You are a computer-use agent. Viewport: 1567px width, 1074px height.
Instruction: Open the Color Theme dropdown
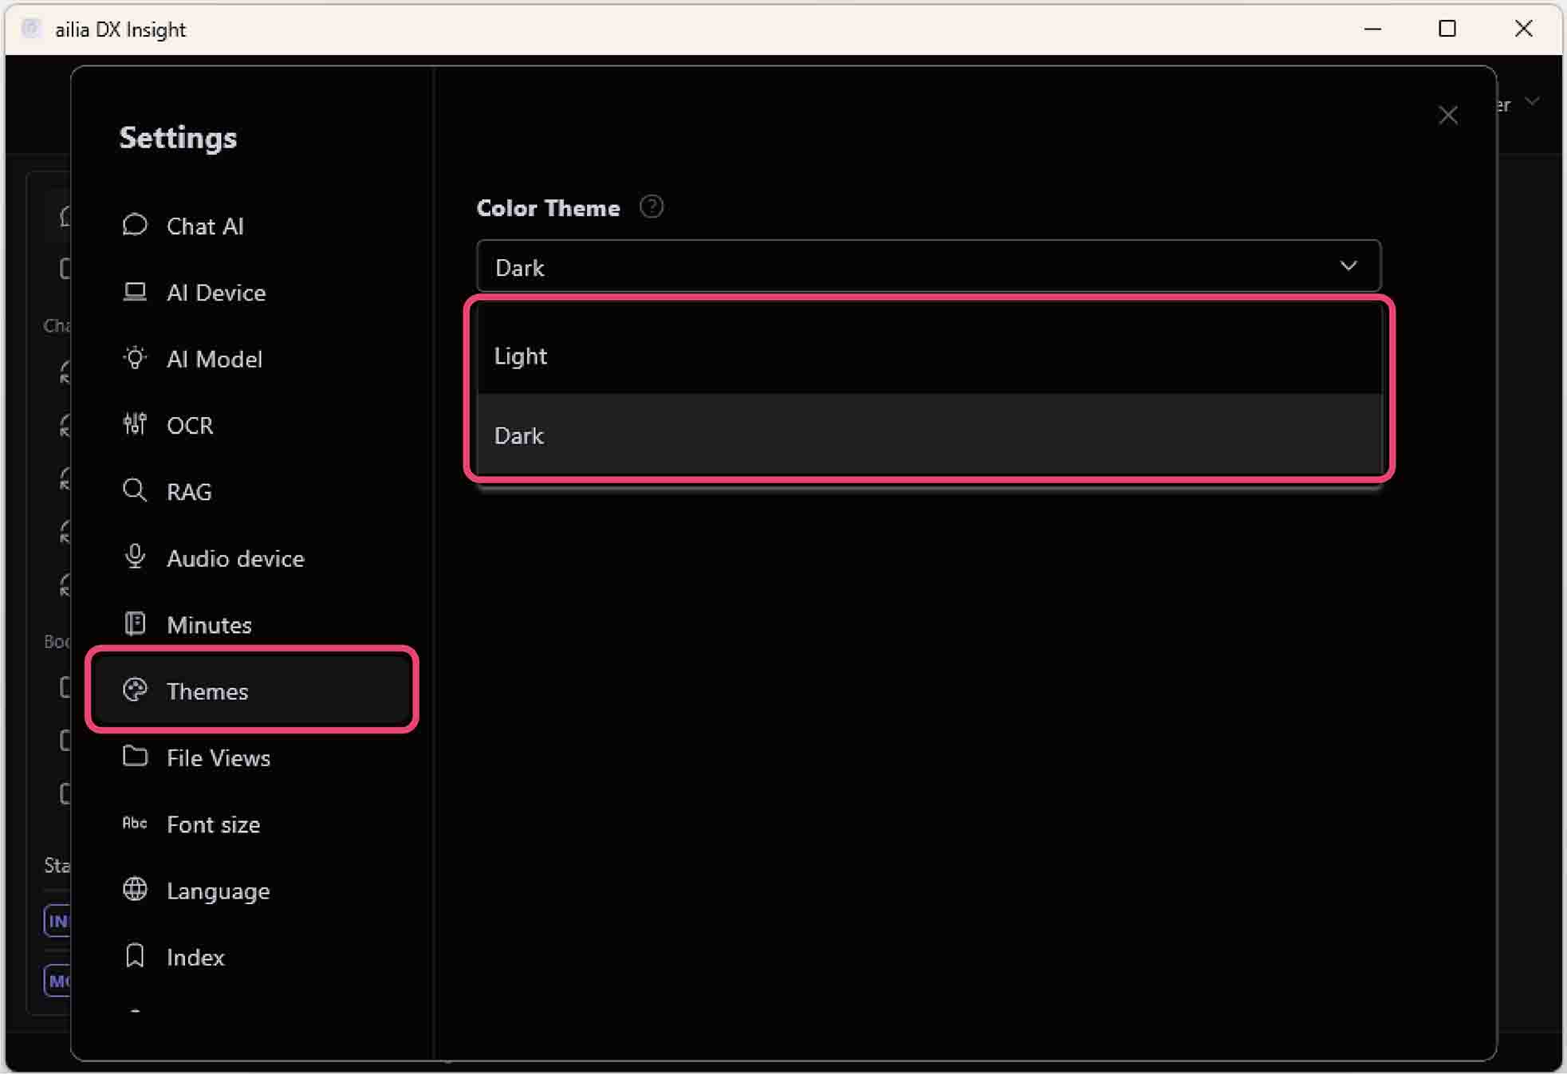pos(925,266)
